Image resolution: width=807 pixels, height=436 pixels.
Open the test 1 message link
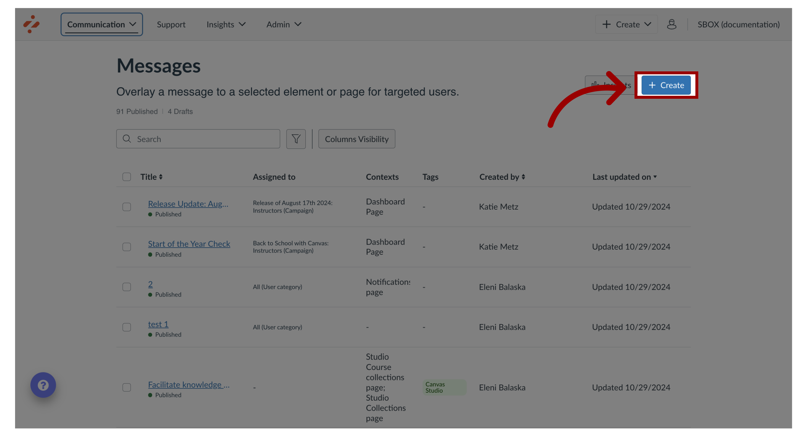click(158, 324)
